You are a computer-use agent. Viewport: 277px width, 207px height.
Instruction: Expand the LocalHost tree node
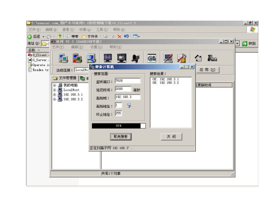[54, 90]
